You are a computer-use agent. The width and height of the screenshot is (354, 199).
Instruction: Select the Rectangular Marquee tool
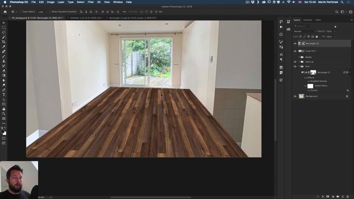point(4,28)
